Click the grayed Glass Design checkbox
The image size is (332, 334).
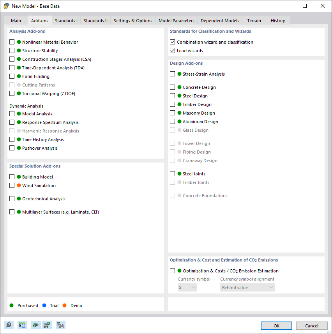(x=173, y=130)
